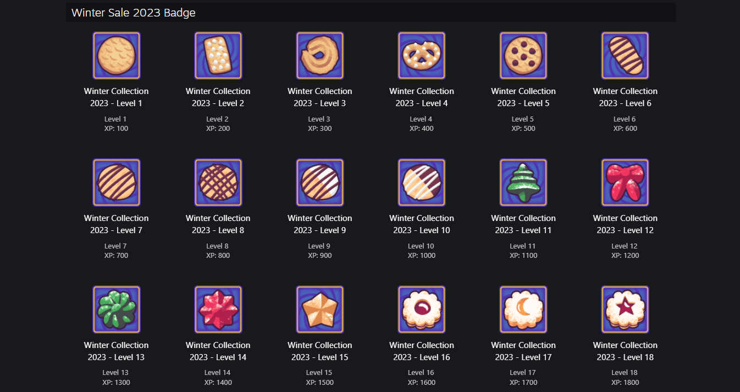Click the Level 8 crosshatch drizzle cookie badge

point(218,183)
